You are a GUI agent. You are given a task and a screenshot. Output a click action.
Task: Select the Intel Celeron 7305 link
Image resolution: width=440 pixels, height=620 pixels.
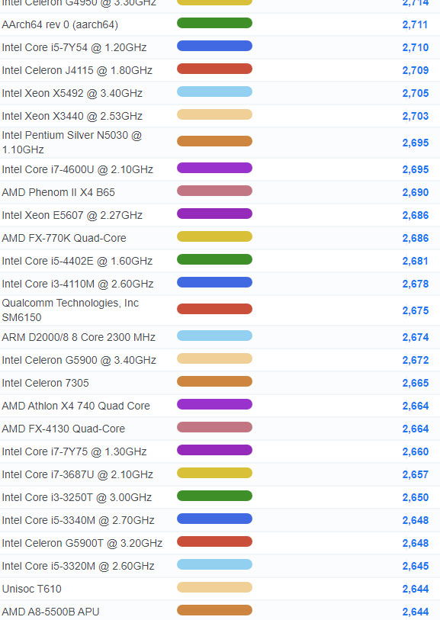coord(46,383)
